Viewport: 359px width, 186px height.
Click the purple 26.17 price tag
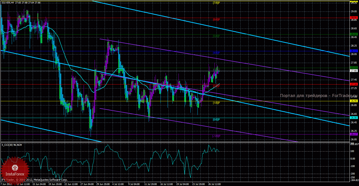click(x=354, y=134)
